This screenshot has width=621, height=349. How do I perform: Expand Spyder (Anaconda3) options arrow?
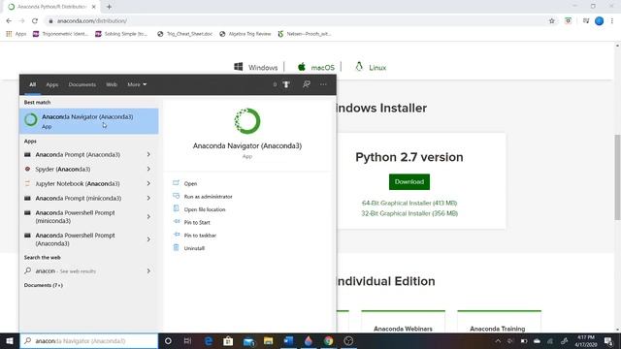click(148, 170)
